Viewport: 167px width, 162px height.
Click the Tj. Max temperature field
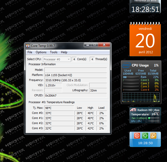coord(59,108)
